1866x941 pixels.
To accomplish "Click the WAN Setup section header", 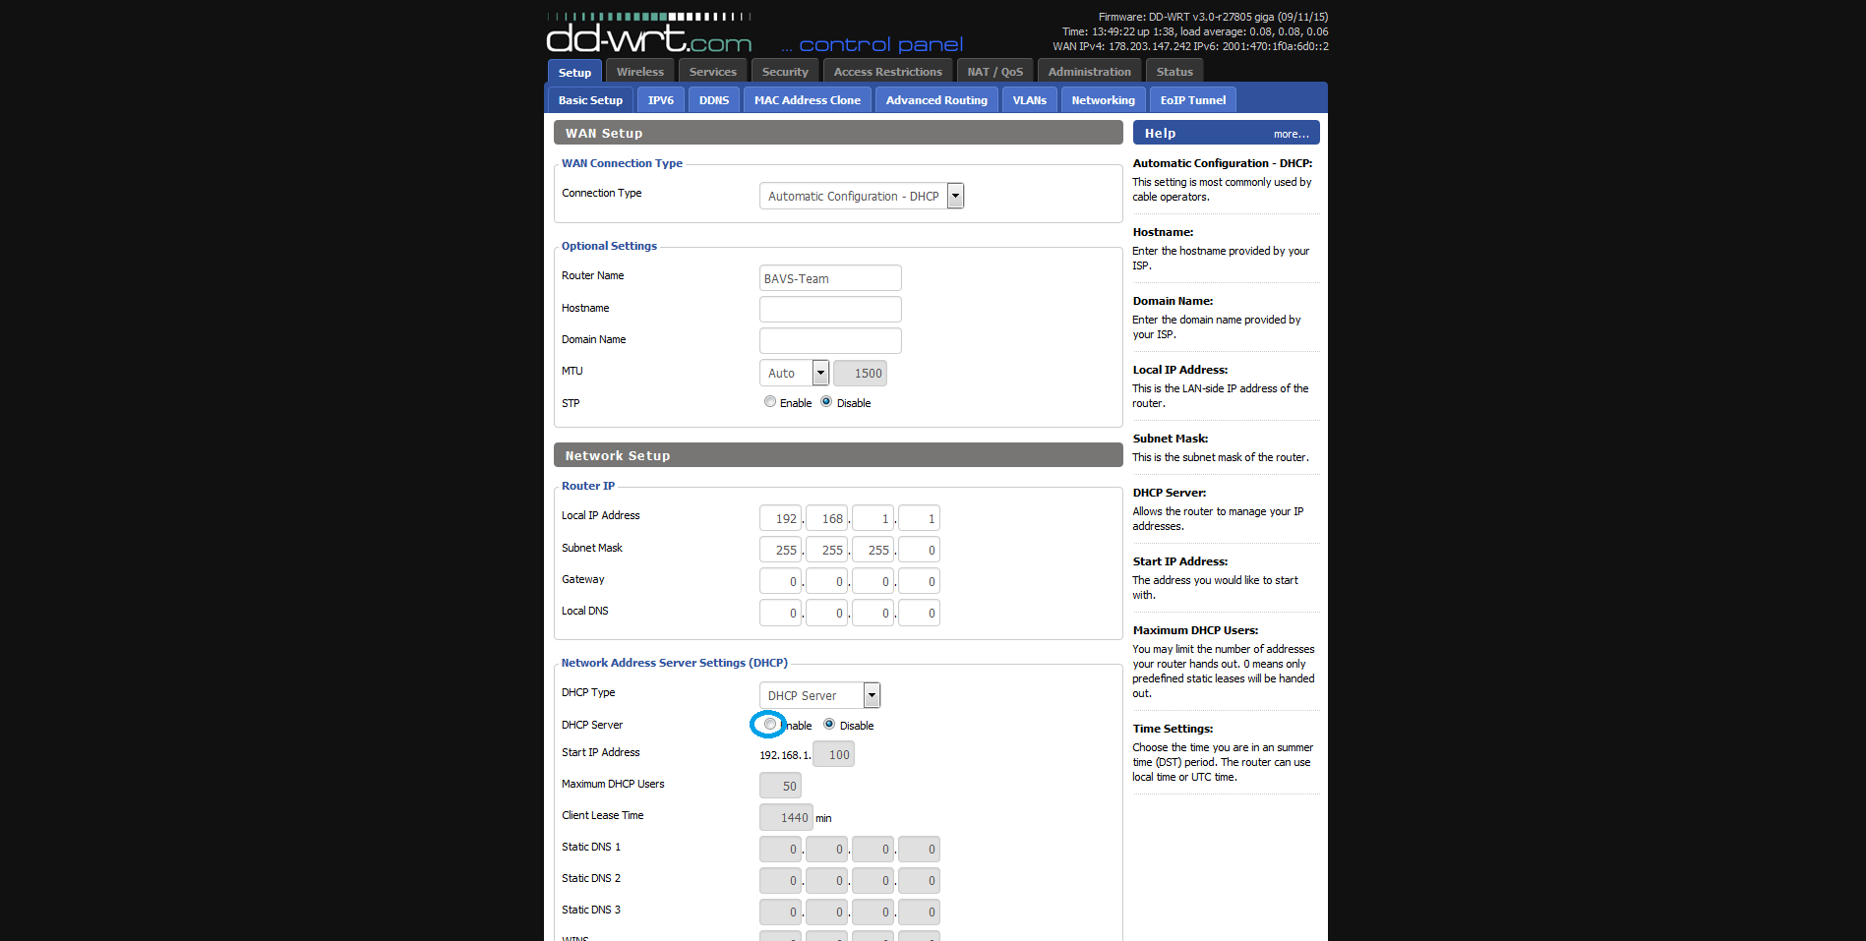I will tap(838, 133).
